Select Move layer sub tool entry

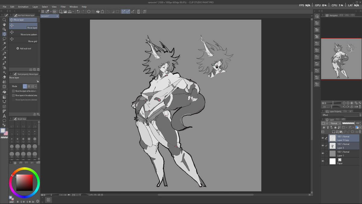pos(24,26)
